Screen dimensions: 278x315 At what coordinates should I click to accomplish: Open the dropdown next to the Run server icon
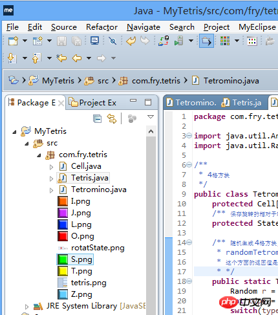tap(191, 41)
